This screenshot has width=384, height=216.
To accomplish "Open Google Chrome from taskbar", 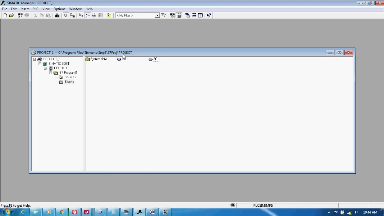I will coord(61,212).
